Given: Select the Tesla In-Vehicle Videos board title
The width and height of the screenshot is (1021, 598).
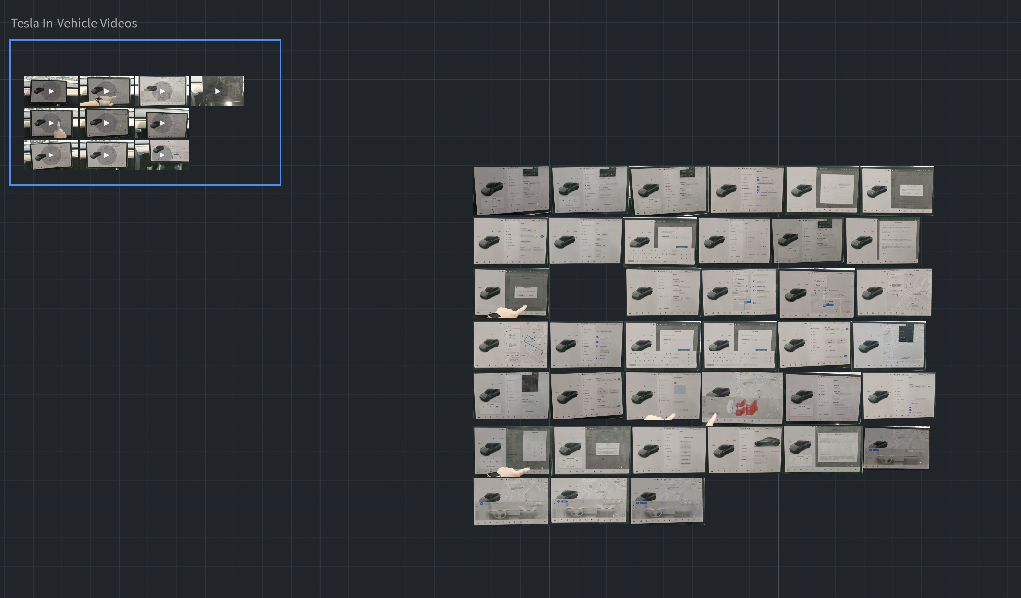Looking at the screenshot, I should [x=74, y=23].
